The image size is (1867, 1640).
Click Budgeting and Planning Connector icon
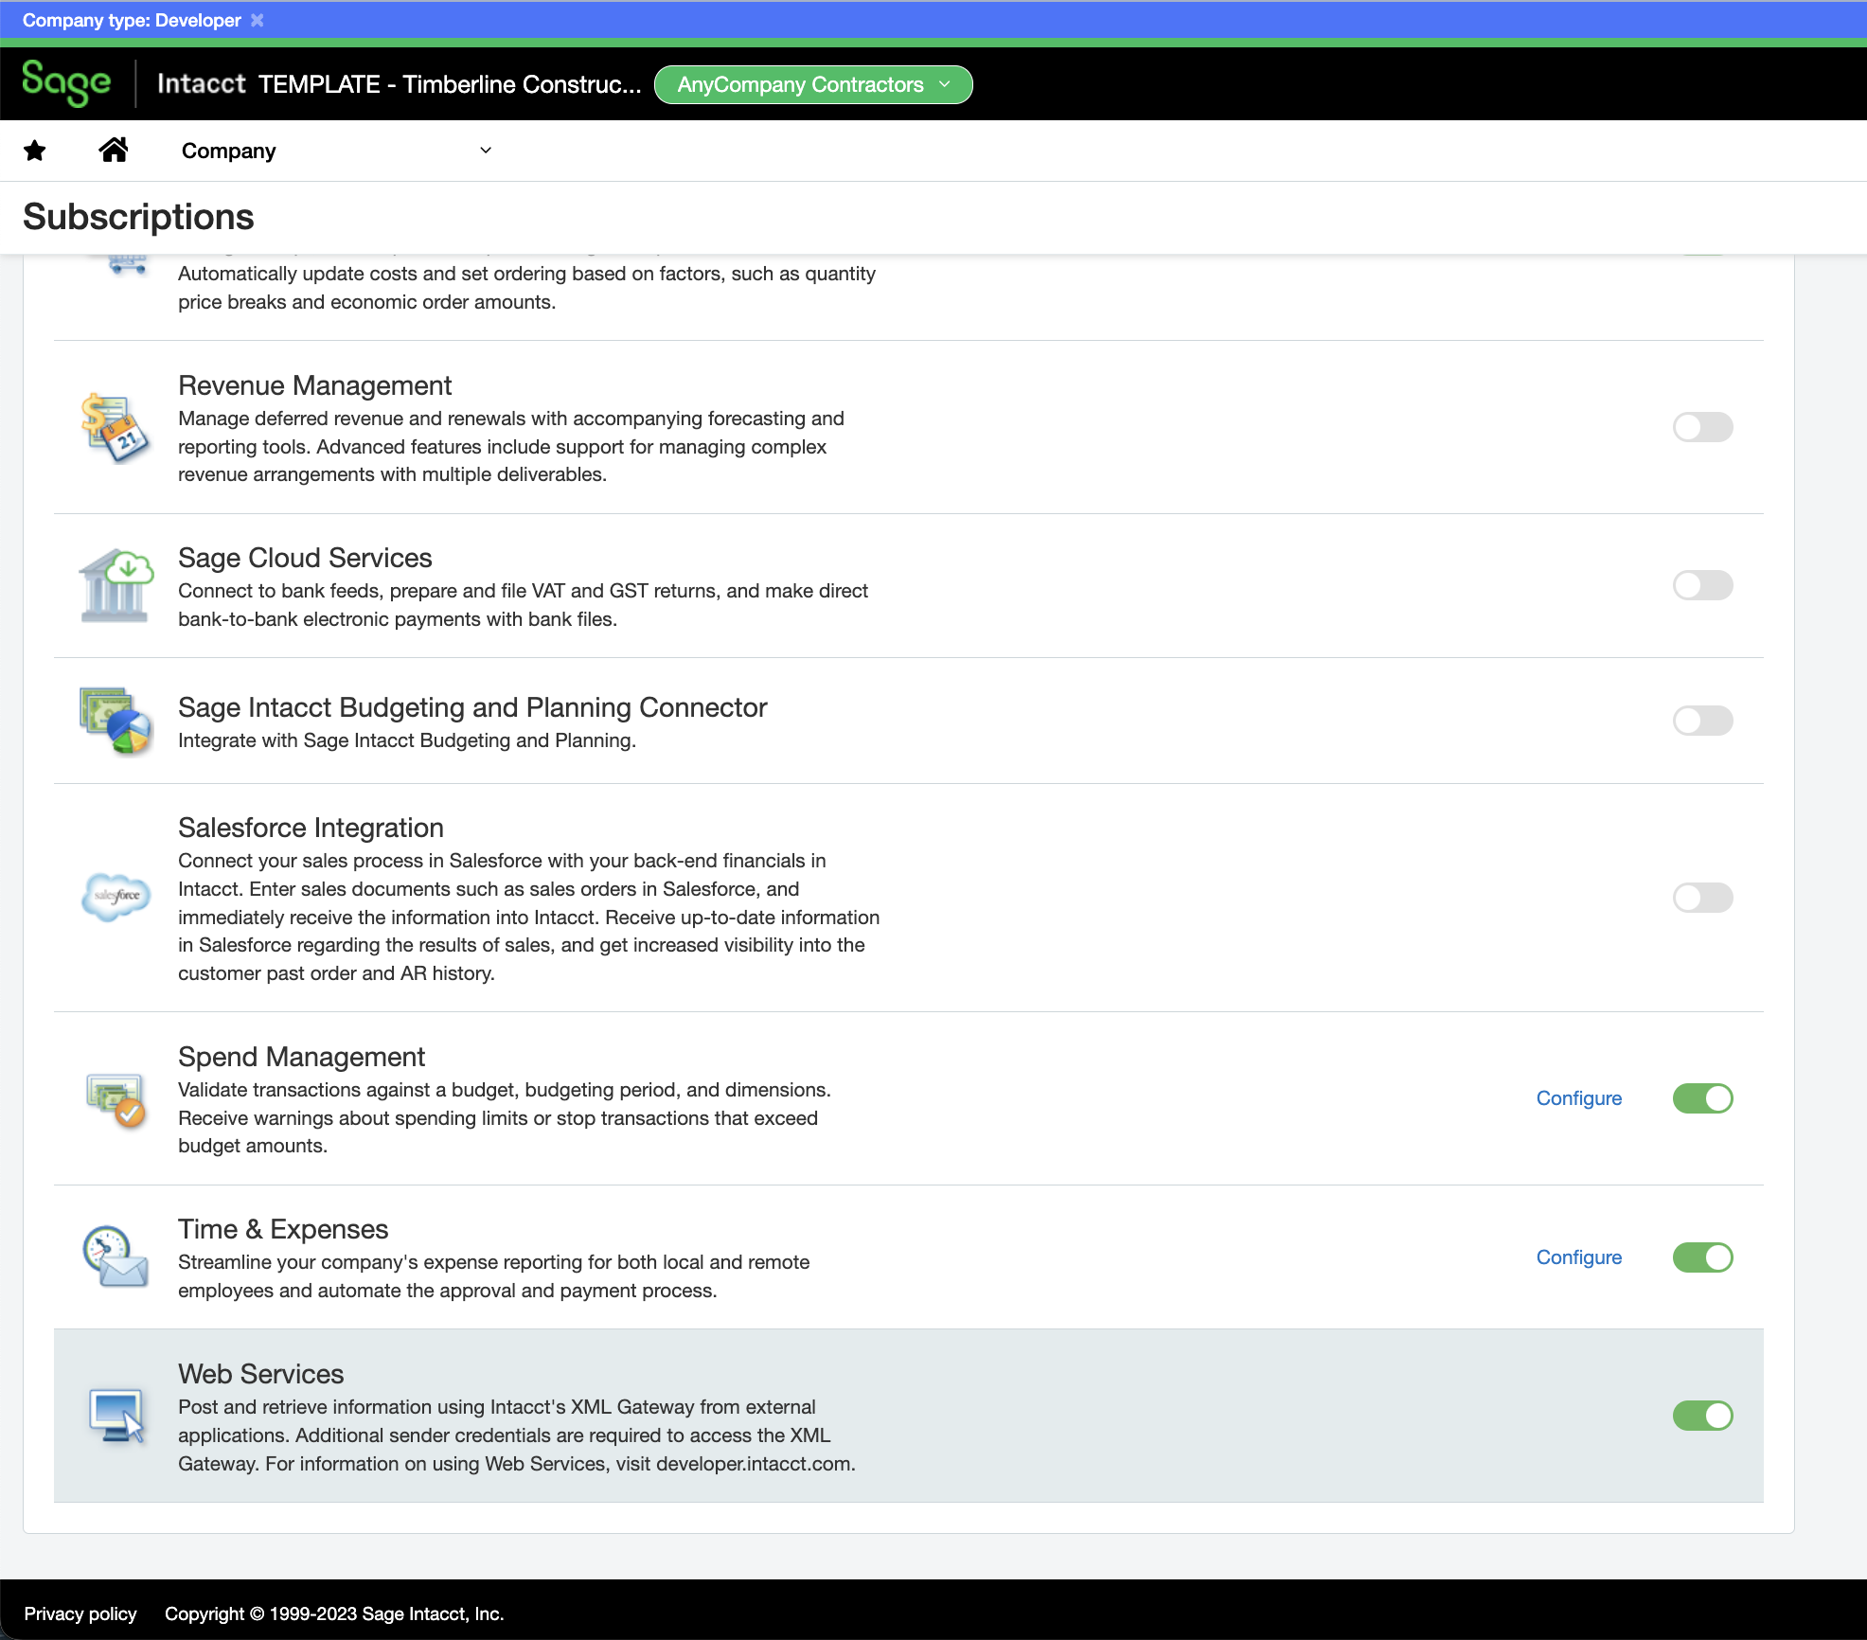pos(116,721)
